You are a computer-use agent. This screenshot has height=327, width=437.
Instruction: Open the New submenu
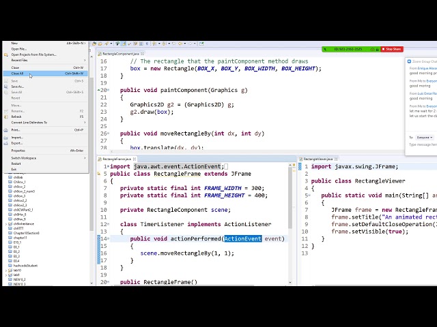46,44
